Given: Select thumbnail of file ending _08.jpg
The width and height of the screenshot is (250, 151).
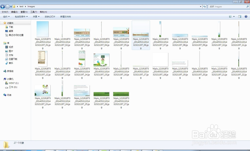Looking at the screenshot, I should point(180,36).
